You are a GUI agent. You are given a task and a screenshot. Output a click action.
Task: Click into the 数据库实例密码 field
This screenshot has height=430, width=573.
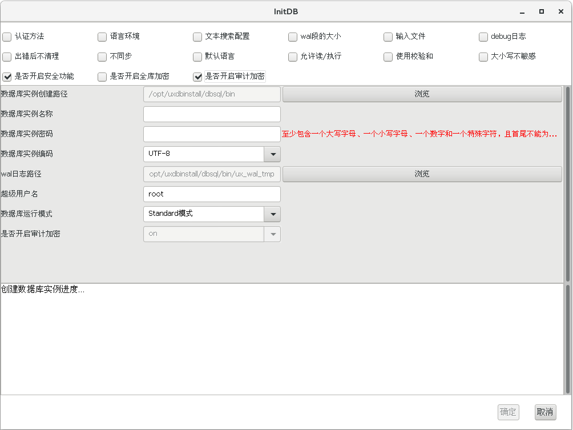point(212,134)
